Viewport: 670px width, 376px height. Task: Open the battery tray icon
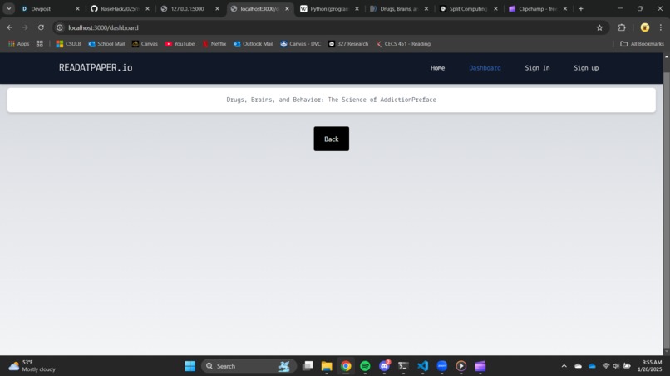coord(627,366)
